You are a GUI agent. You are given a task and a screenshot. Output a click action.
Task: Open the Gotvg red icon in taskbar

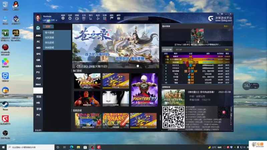pyautogui.click(x=99, y=147)
